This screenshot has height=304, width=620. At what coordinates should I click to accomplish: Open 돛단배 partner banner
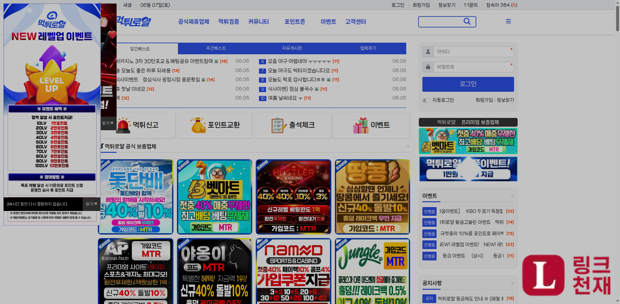click(136, 197)
